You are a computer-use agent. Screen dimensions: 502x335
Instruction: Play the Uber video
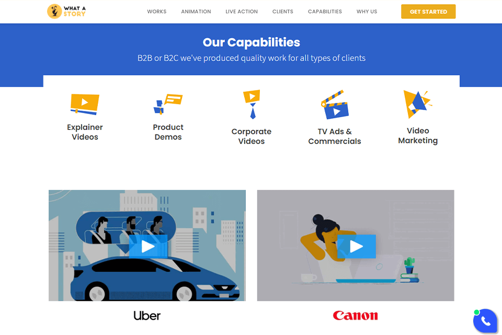coord(148,247)
